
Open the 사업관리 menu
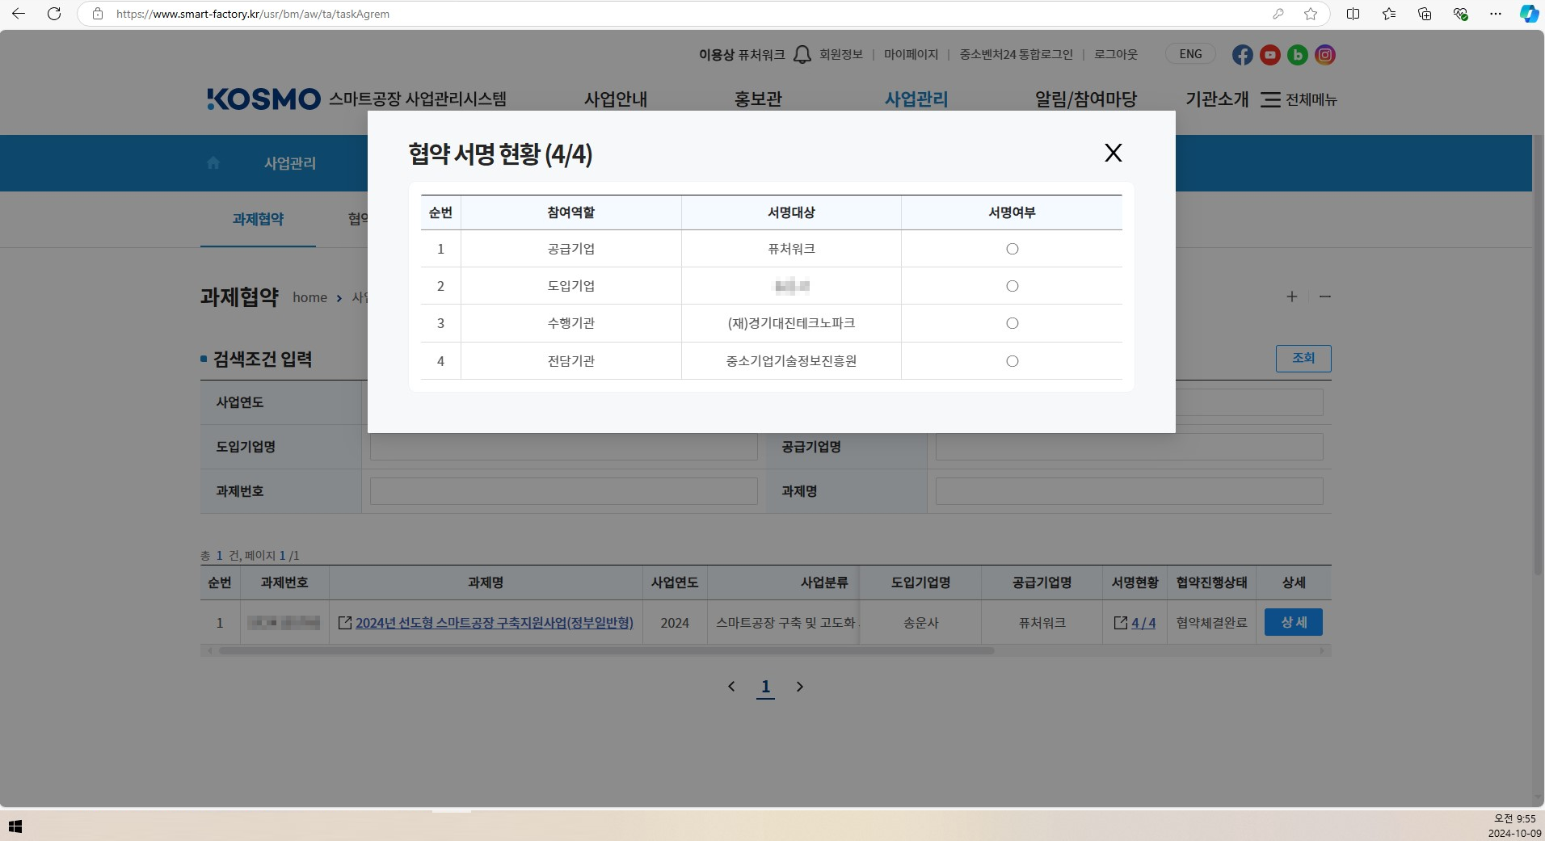coord(916,99)
